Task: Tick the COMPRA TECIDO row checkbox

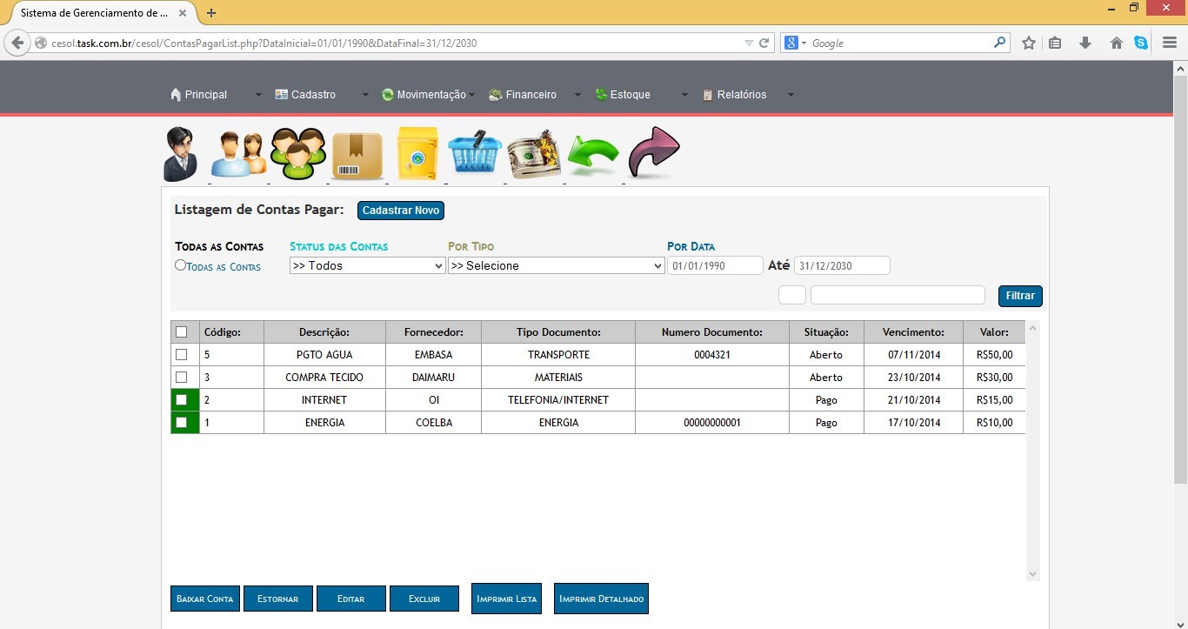Action: (181, 378)
